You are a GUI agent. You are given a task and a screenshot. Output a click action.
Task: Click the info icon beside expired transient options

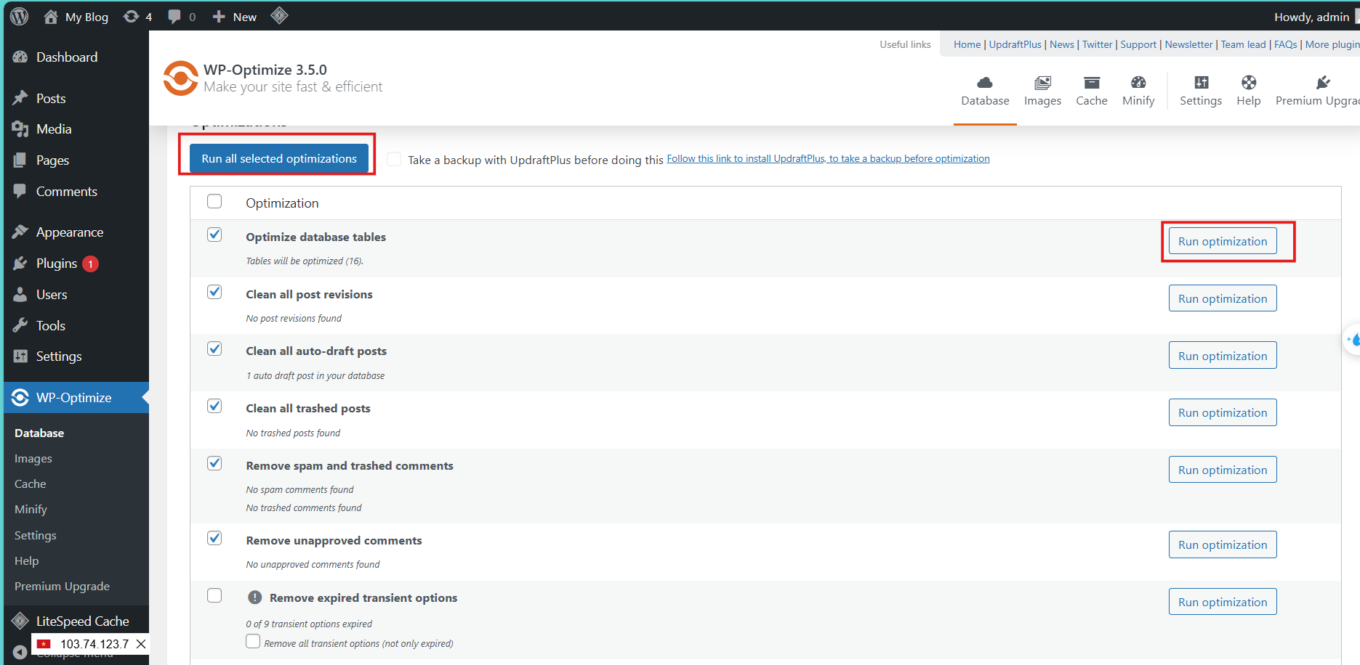pos(255,597)
